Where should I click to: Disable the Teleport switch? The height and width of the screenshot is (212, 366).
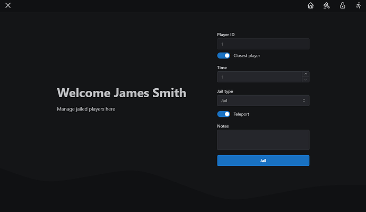(224, 114)
